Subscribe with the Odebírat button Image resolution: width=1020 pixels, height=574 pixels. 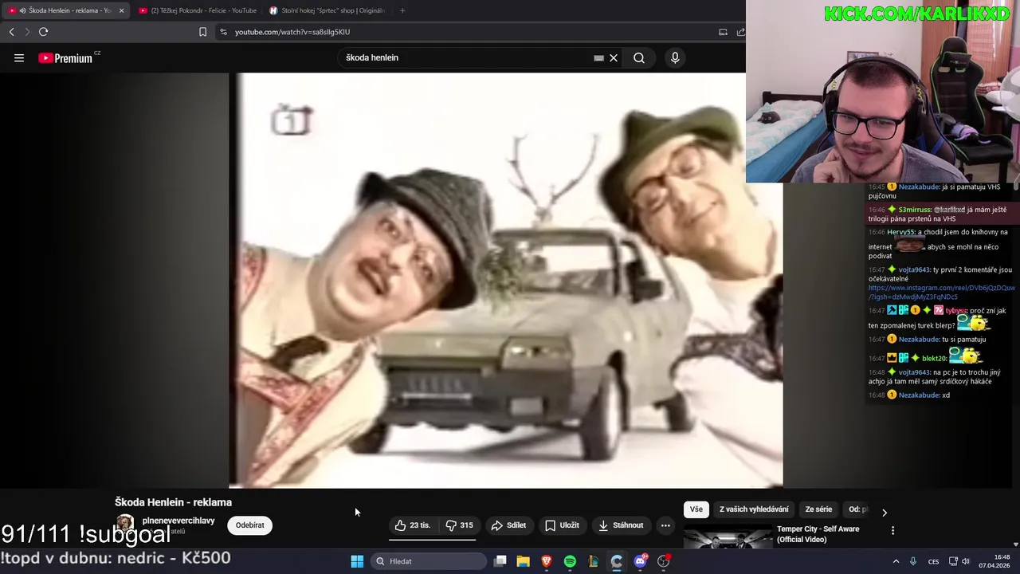(x=249, y=525)
